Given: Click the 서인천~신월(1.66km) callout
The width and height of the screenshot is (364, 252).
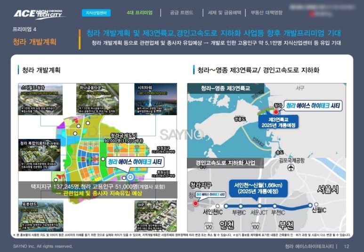Looking at the screenshot, I should (258, 188).
